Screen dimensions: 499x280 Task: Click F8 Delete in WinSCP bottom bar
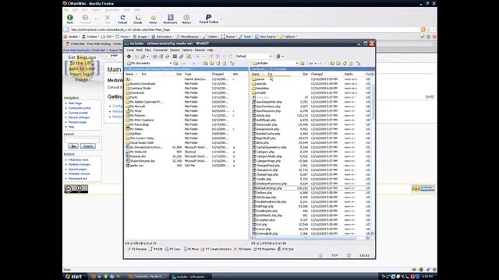coord(242,249)
